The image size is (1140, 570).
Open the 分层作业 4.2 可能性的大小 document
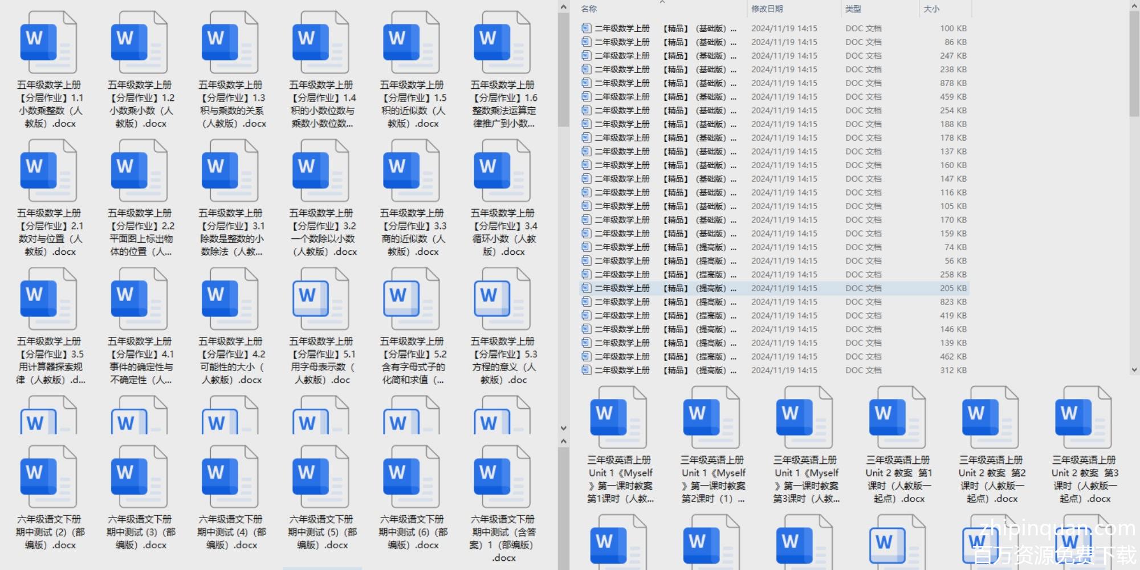(x=230, y=300)
